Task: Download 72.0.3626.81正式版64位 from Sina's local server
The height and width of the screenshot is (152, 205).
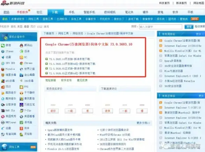Action: (x=72, y=73)
